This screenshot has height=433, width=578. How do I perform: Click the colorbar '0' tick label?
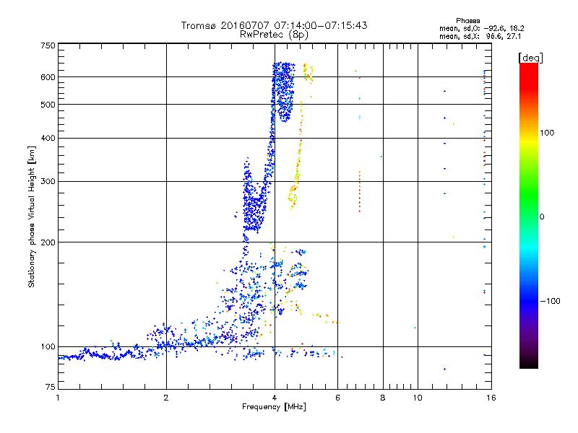(542, 217)
